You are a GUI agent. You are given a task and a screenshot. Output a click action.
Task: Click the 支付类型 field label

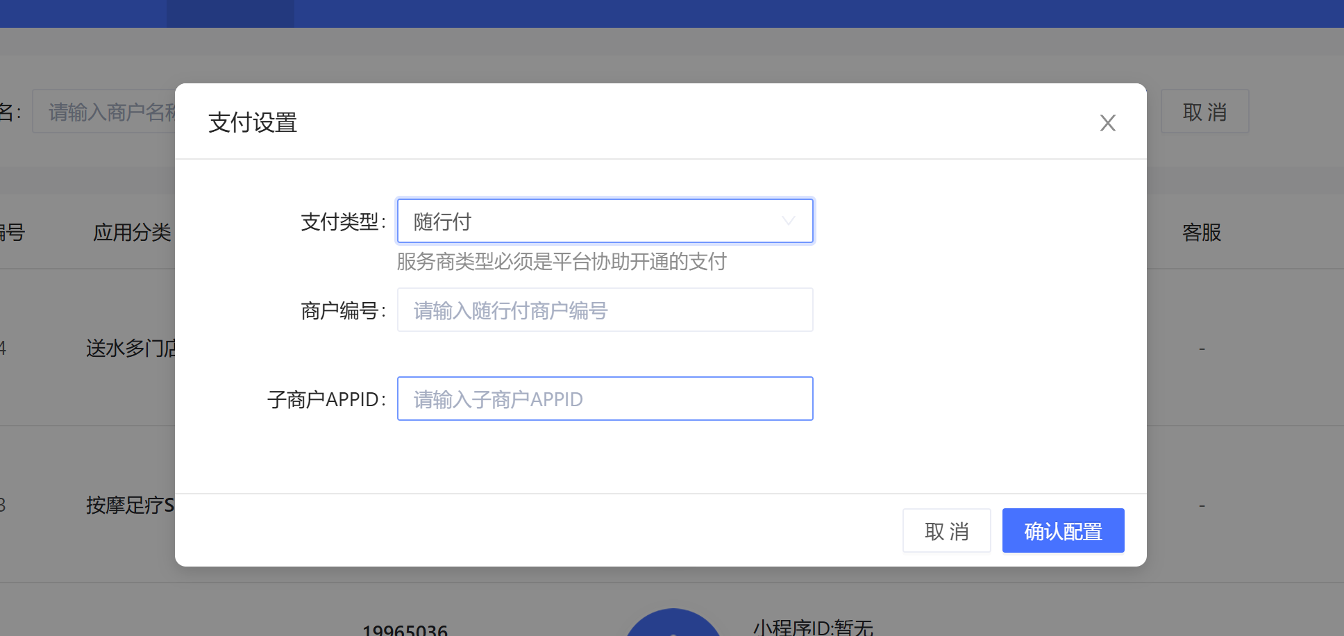[342, 222]
